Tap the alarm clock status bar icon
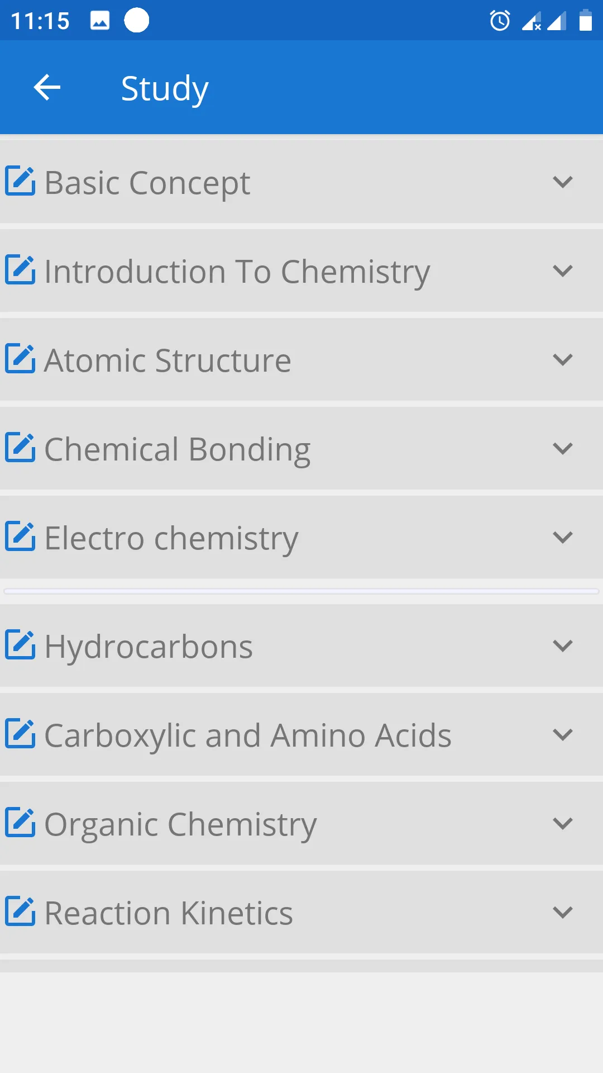This screenshot has width=603, height=1073. pos(500,21)
